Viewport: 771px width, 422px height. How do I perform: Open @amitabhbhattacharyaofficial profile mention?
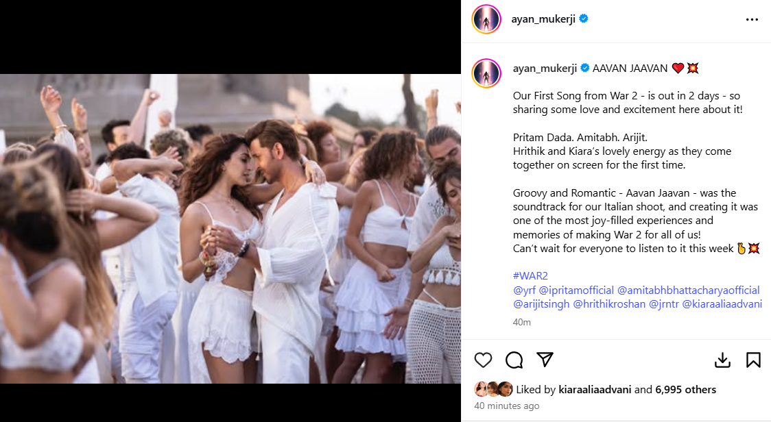pos(689,290)
